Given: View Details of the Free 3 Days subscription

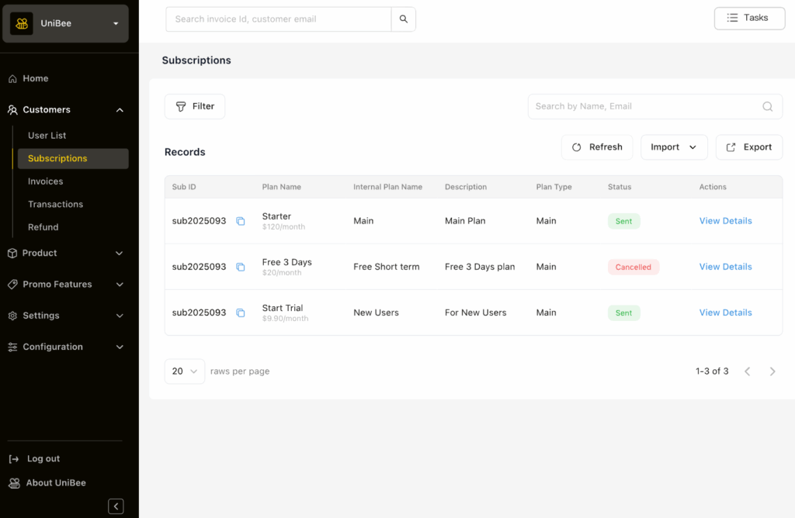Looking at the screenshot, I should click(x=725, y=266).
